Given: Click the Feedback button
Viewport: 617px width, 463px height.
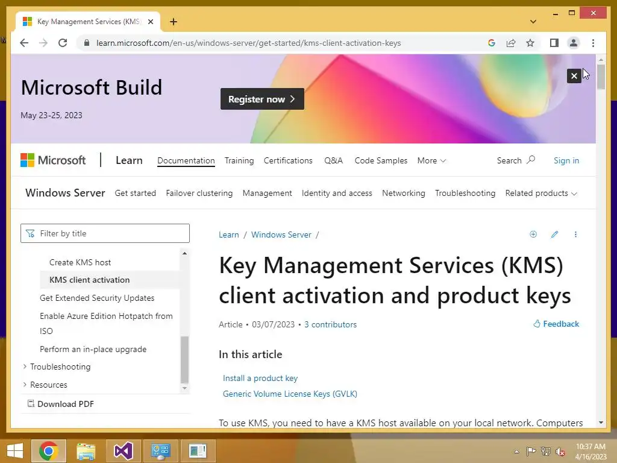Looking at the screenshot, I should [x=556, y=324].
